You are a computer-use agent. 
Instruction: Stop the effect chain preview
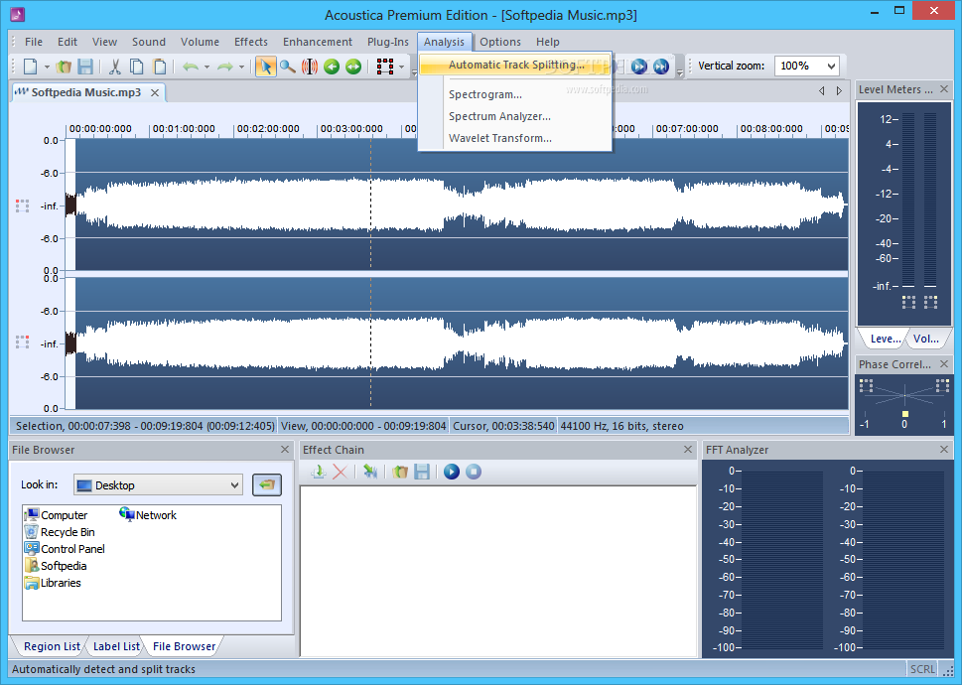(473, 472)
